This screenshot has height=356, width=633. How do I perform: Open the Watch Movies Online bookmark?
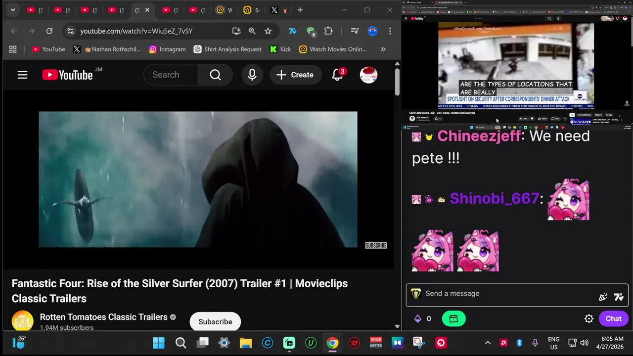point(332,49)
